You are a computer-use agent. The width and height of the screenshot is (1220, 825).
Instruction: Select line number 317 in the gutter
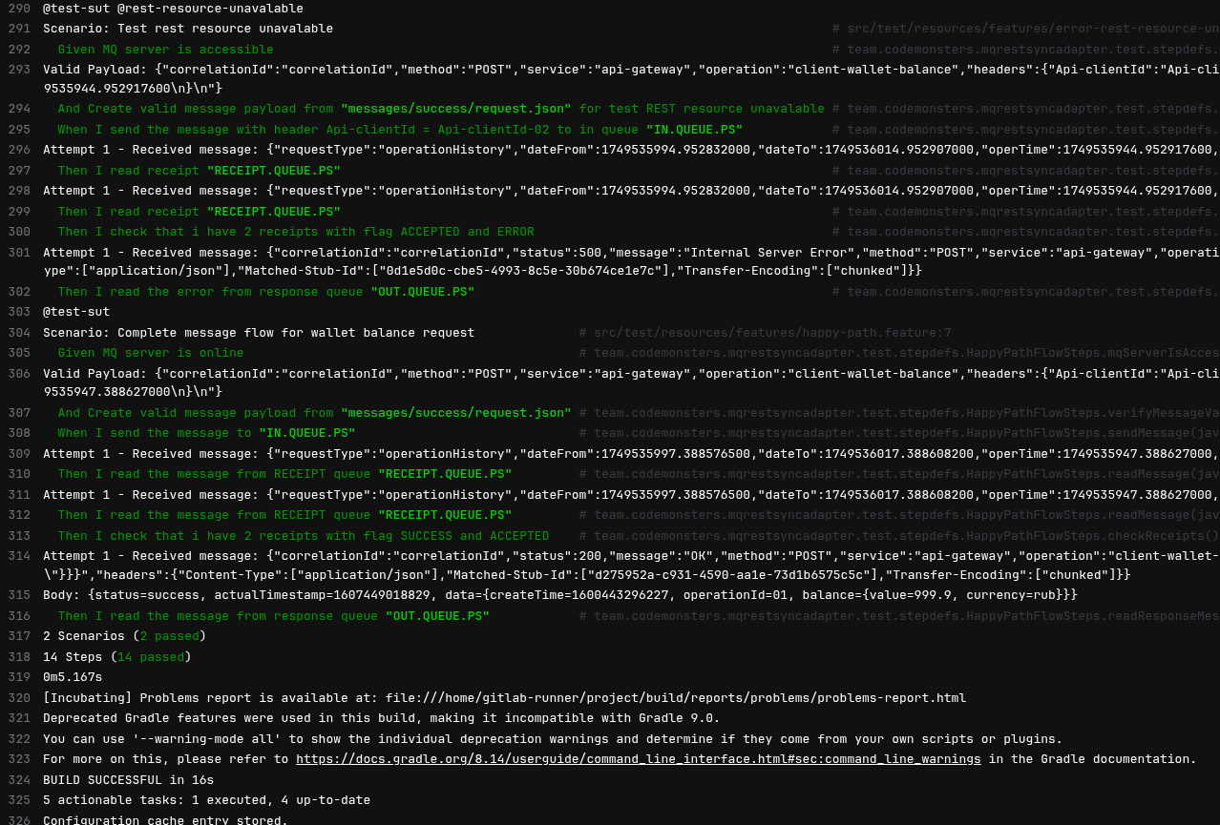coord(19,636)
